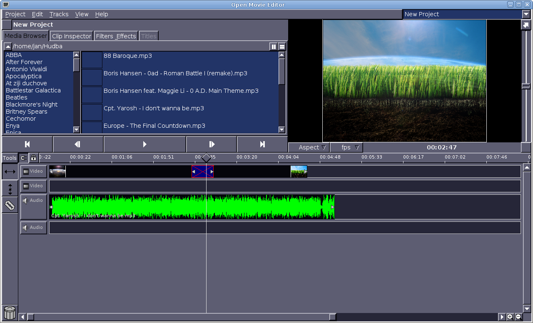Toggle the padlock scroll lock button
The image size is (533, 323).
click(x=33, y=158)
